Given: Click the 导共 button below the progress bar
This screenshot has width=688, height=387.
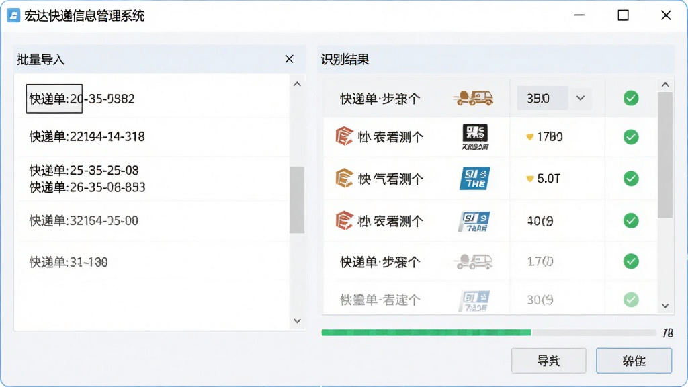Looking at the screenshot, I should pyautogui.click(x=548, y=361).
